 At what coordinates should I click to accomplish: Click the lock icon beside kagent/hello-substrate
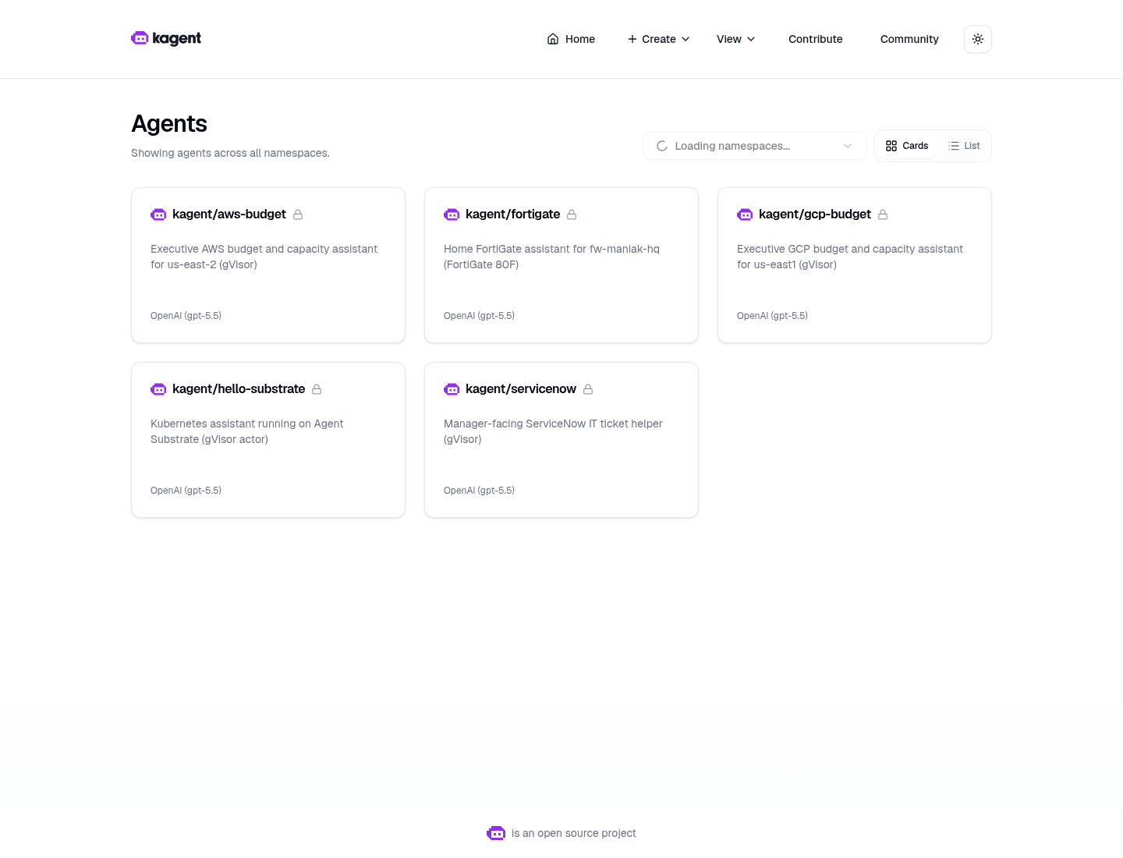[x=317, y=389]
